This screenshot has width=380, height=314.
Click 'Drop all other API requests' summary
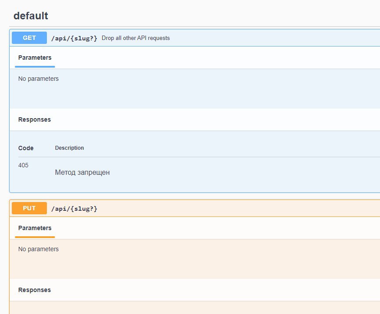135,38
